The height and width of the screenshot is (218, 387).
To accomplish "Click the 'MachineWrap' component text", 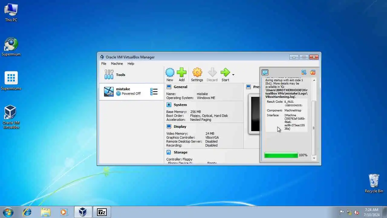I will click(x=293, y=111).
